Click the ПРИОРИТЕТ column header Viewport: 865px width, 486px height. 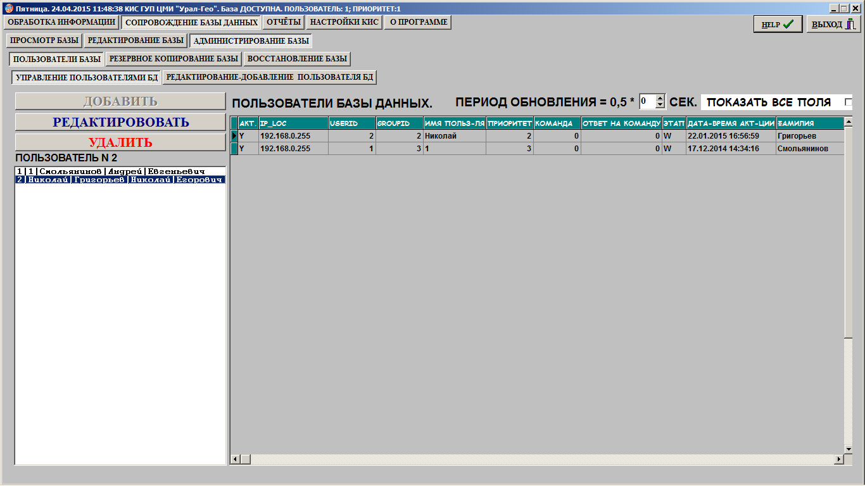point(510,123)
